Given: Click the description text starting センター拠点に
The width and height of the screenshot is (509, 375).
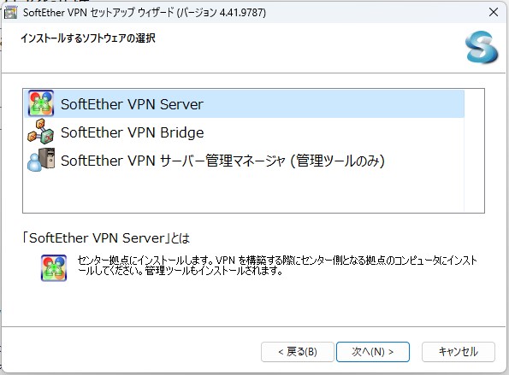Looking at the screenshot, I should [277, 265].
